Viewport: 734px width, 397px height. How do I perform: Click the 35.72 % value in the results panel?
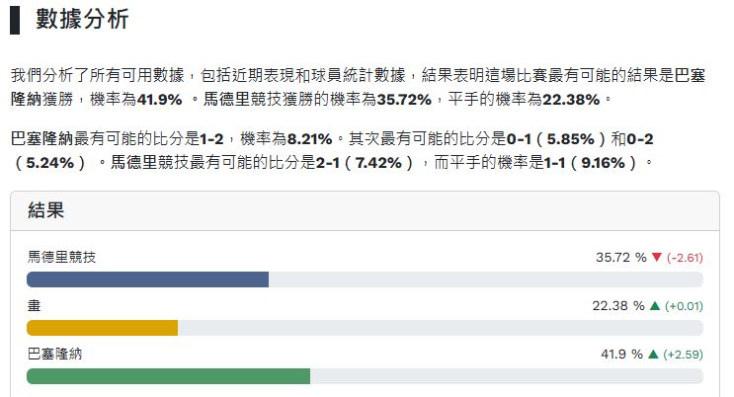click(620, 258)
